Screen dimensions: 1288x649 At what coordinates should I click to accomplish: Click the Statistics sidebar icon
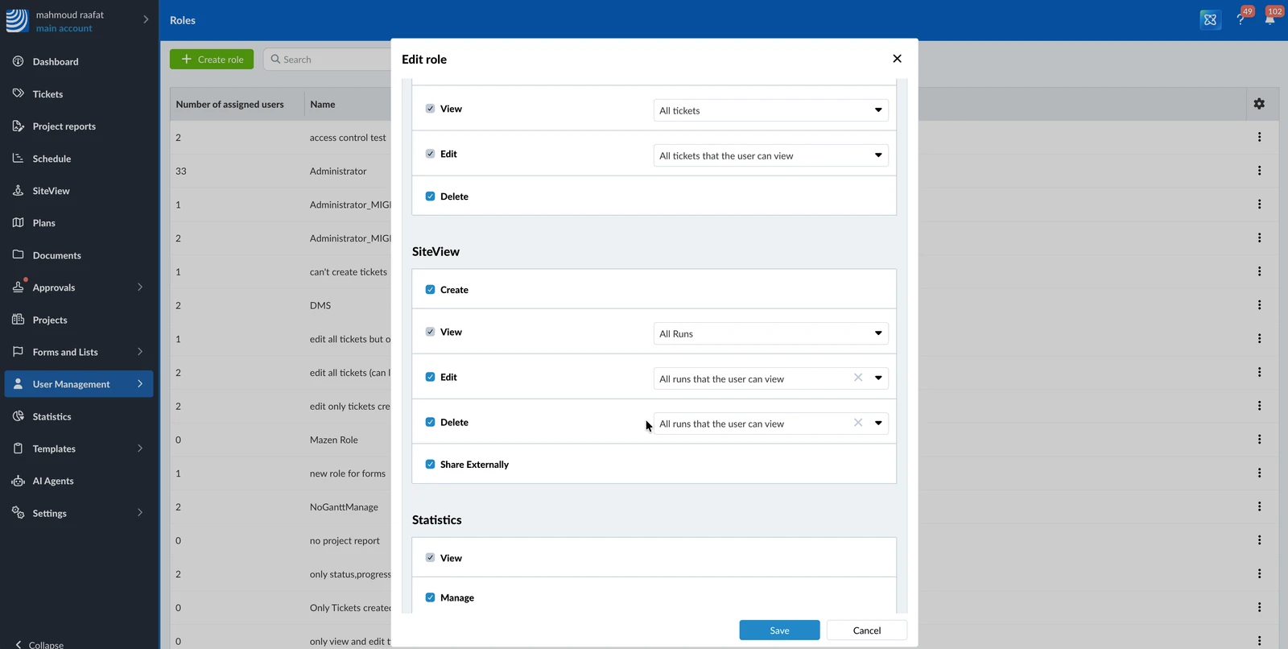click(18, 416)
